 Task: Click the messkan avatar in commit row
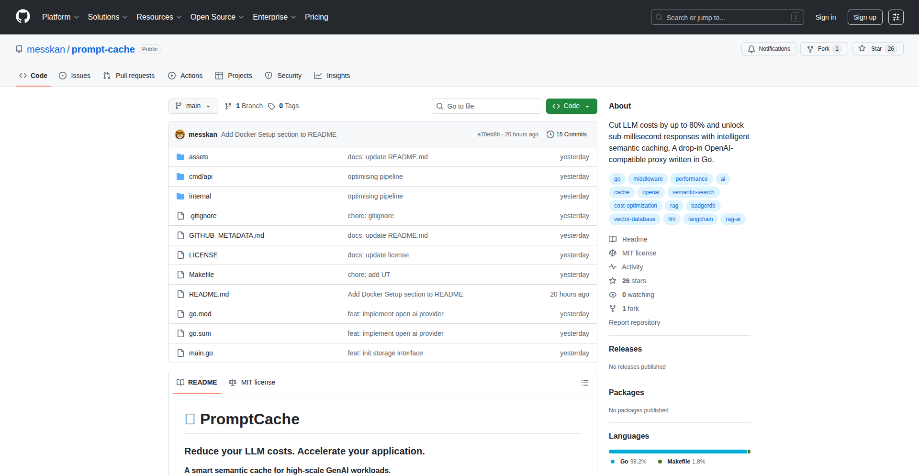[x=180, y=134]
